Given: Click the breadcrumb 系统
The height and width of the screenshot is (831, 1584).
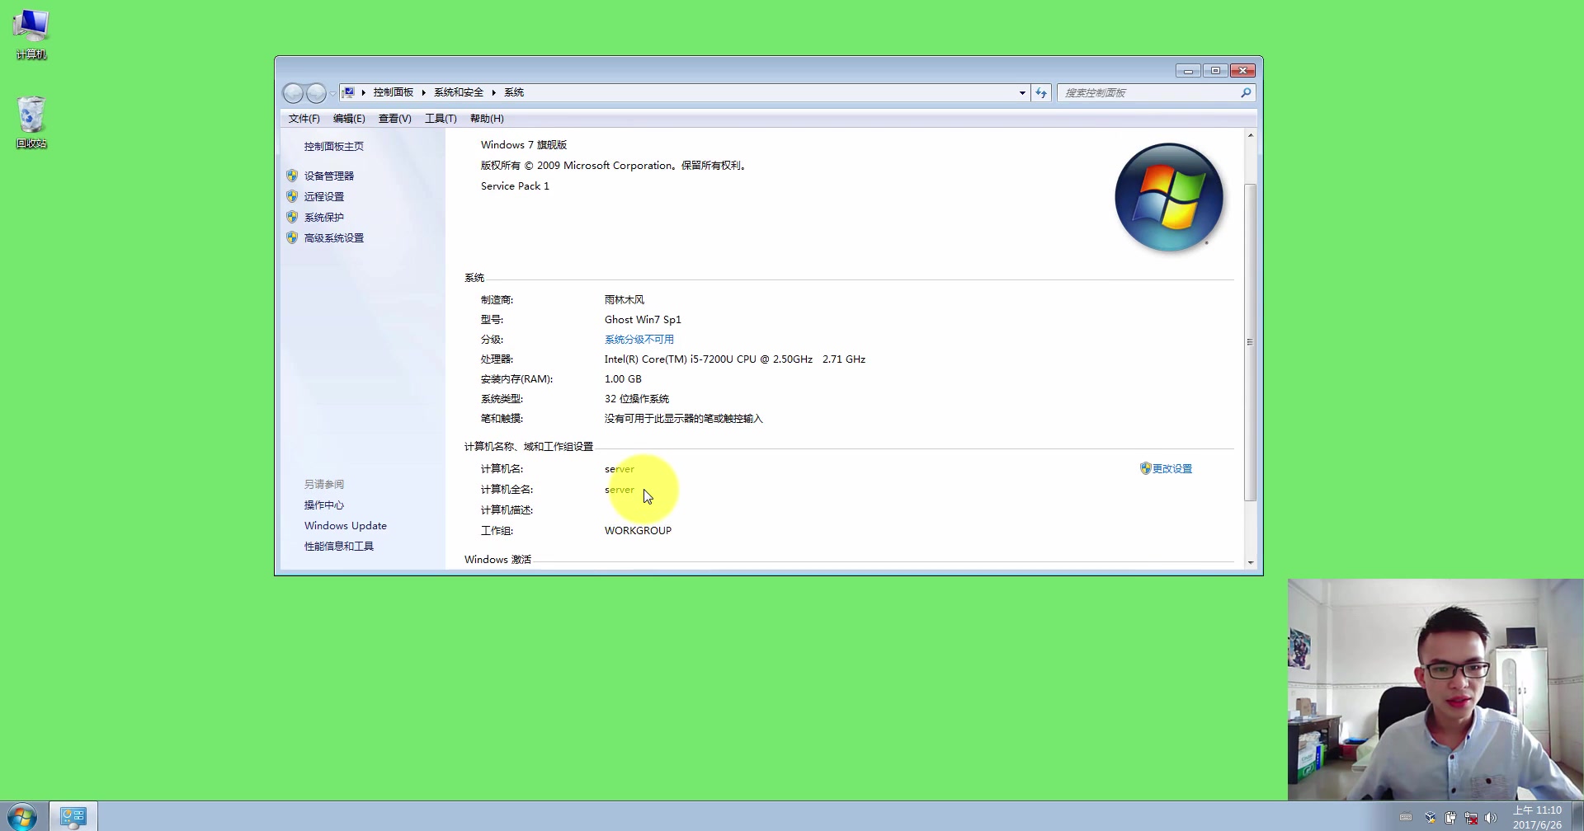Looking at the screenshot, I should click(x=513, y=92).
